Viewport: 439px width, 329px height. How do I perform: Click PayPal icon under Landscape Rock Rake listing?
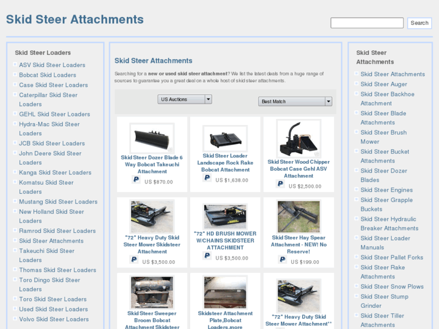click(207, 177)
